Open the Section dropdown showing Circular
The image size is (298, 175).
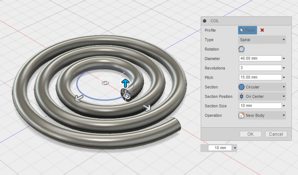tap(262, 87)
